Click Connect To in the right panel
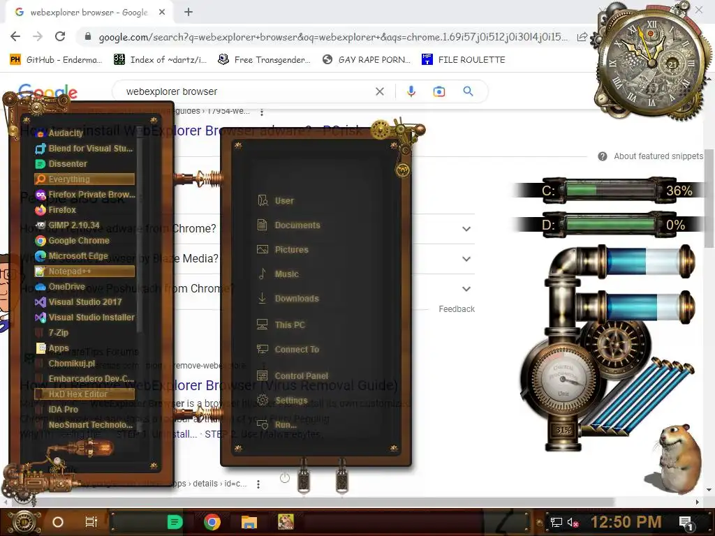 [288, 350]
